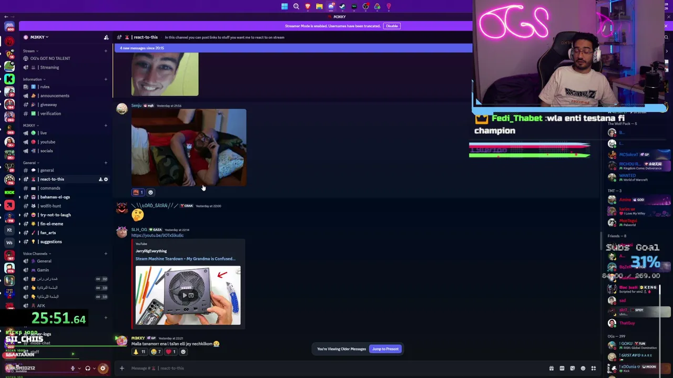
Task: Create invite for react-to-this channel
Action: tap(100, 179)
